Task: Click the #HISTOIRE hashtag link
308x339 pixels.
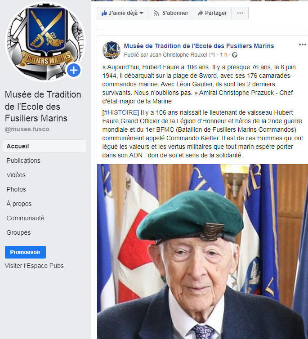Action: [121, 112]
